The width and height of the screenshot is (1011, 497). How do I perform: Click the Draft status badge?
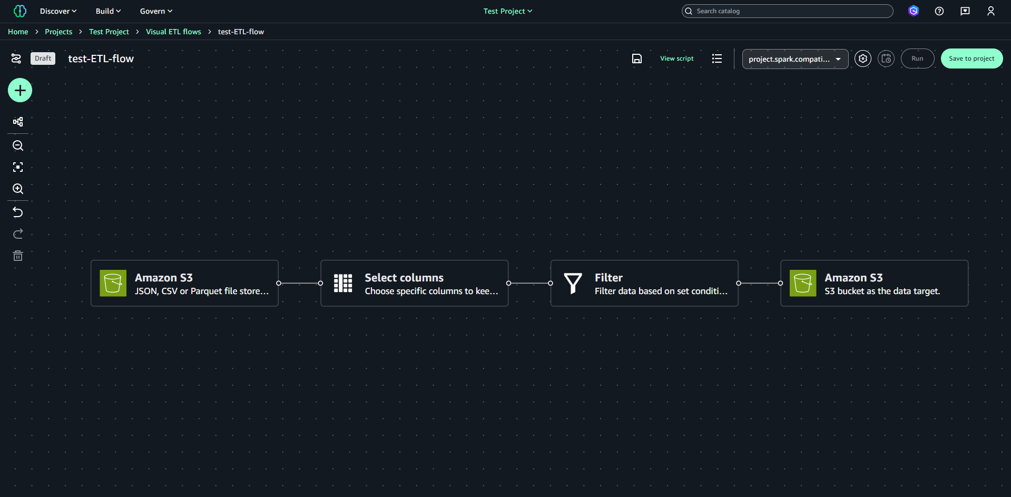(x=43, y=59)
